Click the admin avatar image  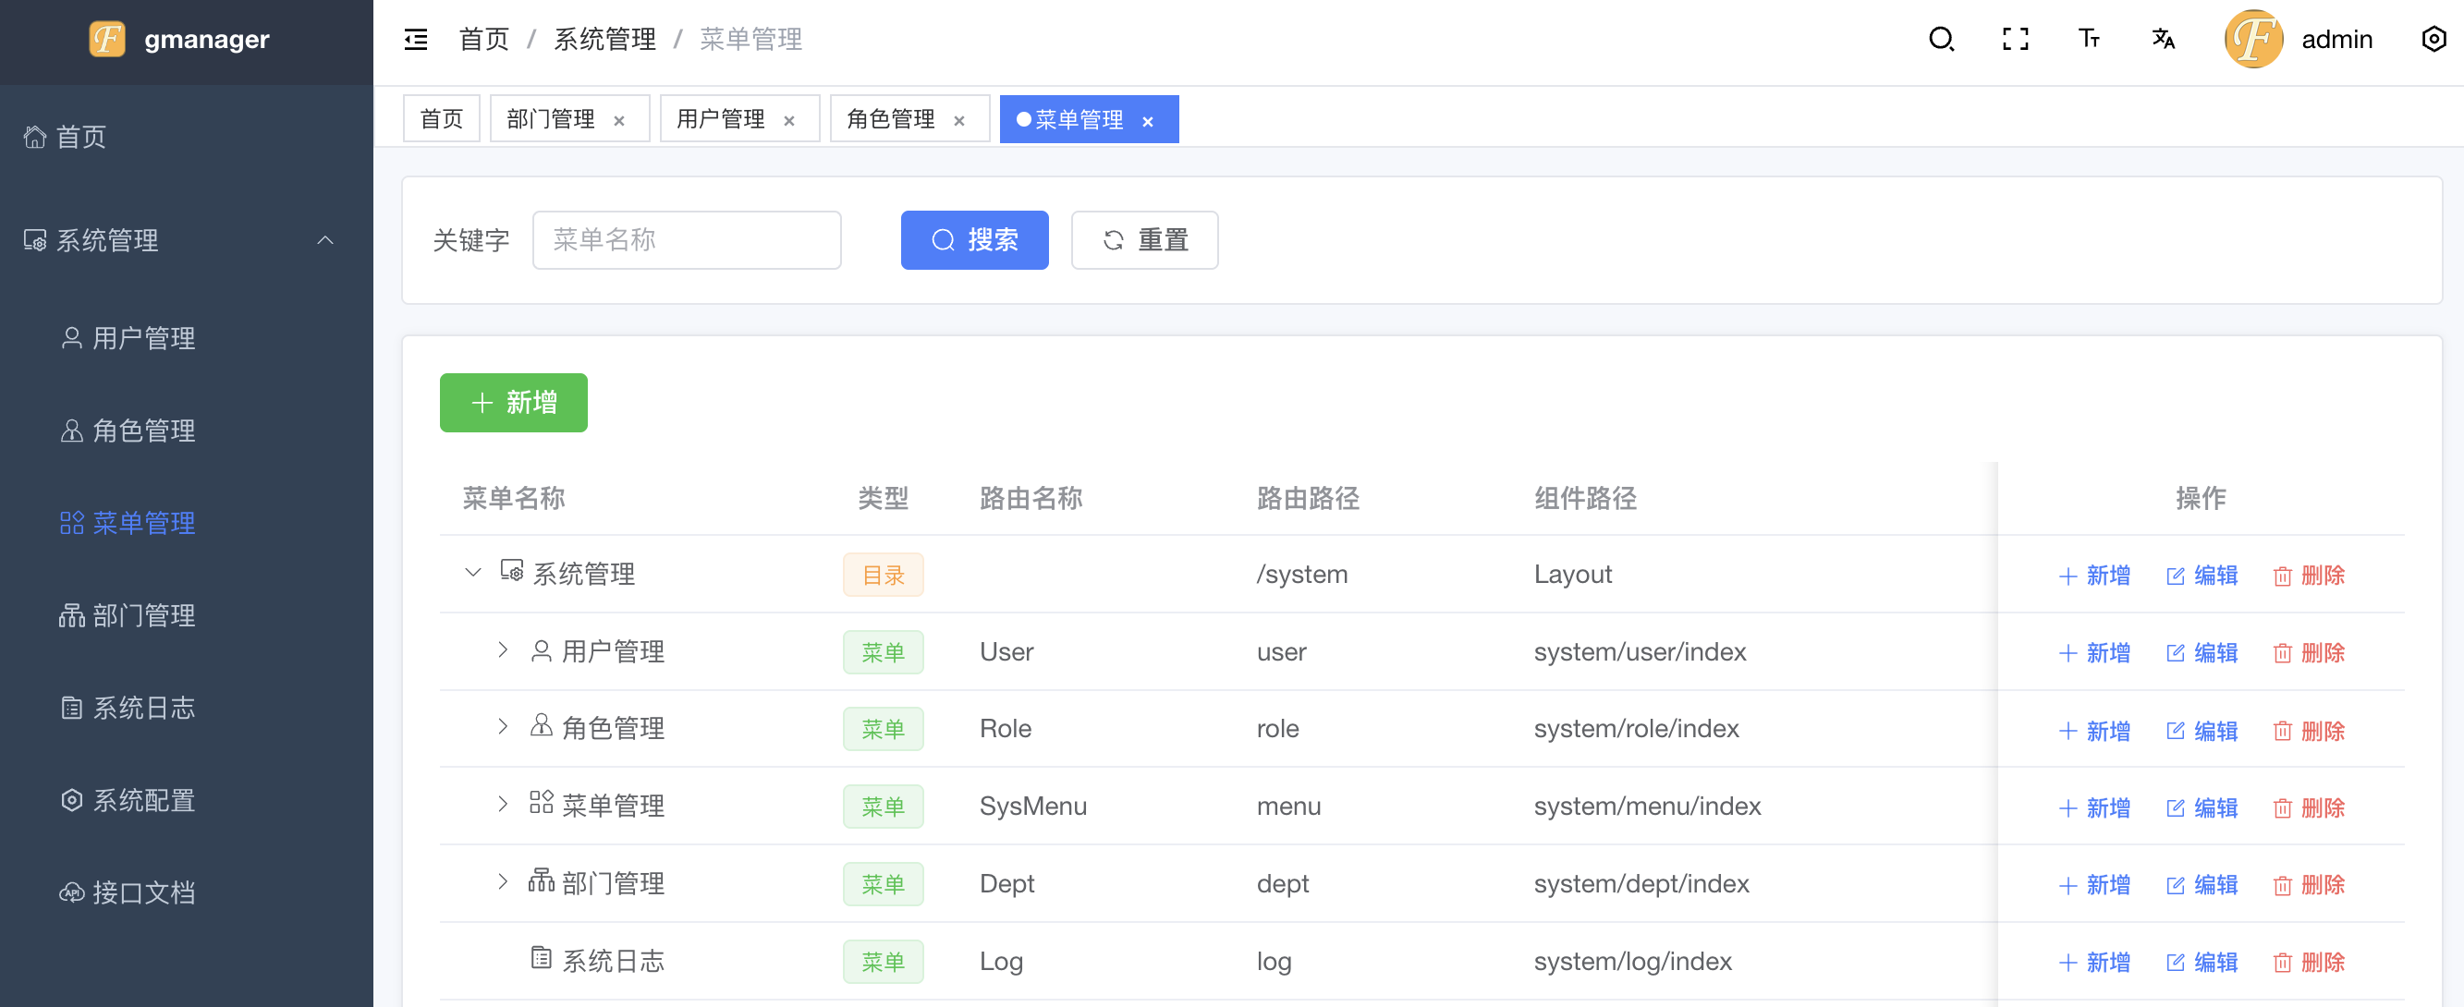tap(2252, 39)
